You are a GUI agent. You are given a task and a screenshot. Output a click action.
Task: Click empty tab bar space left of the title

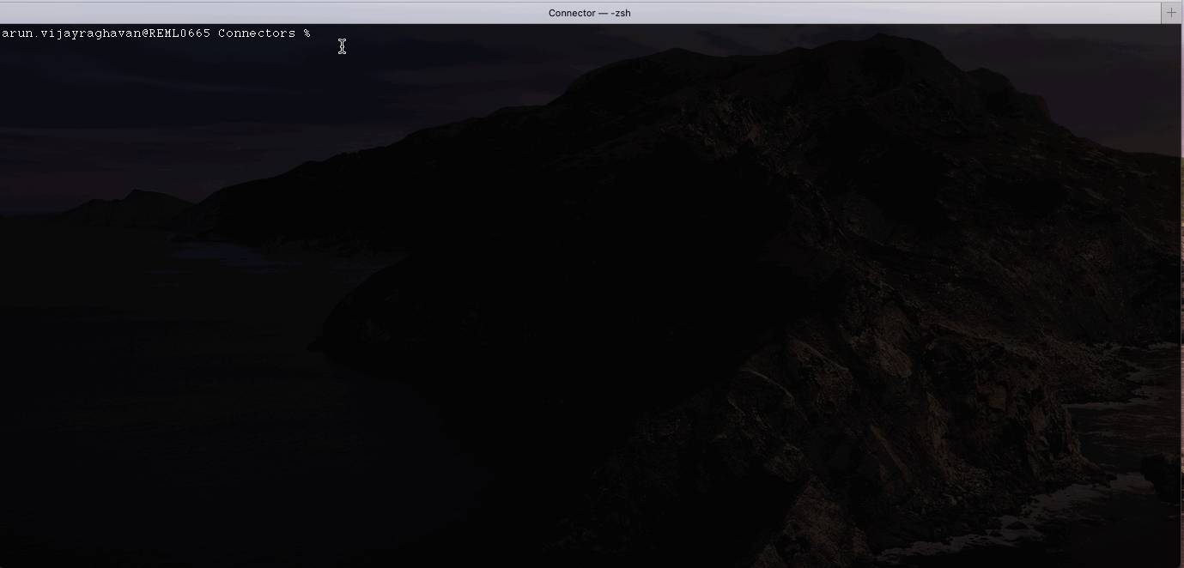coord(258,13)
